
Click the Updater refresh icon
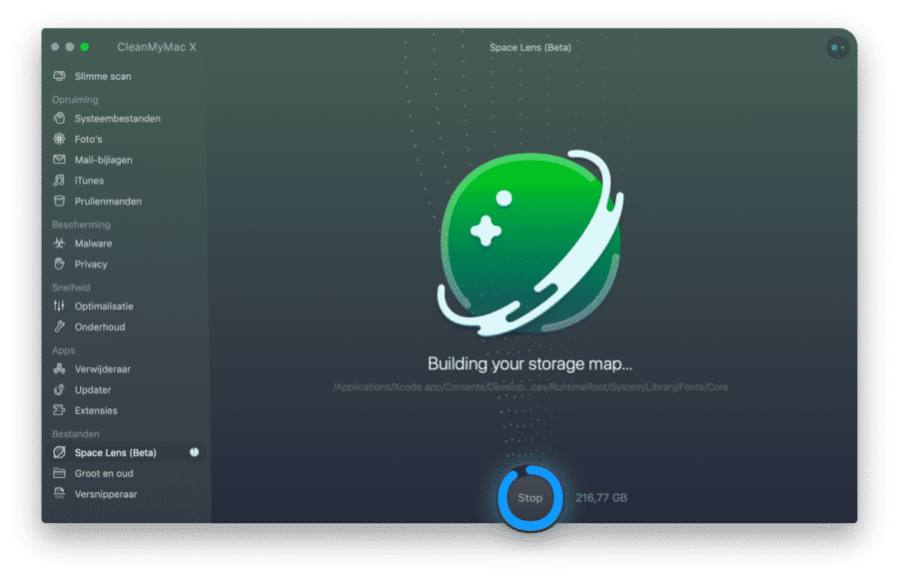click(x=59, y=389)
